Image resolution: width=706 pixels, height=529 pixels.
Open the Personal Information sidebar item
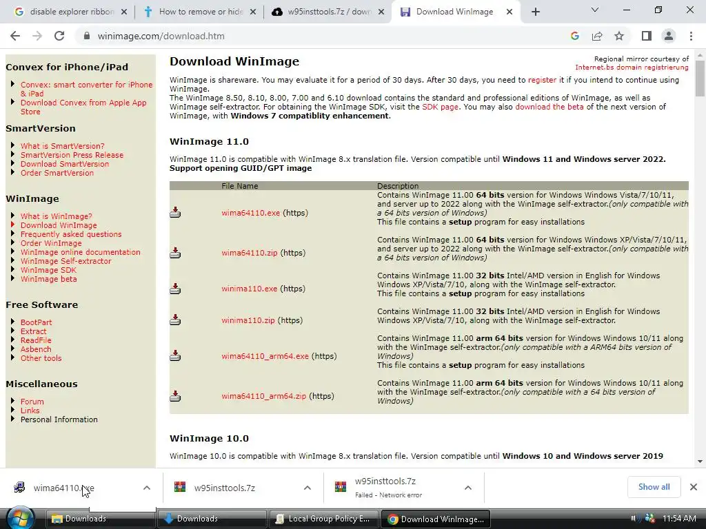(59, 419)
